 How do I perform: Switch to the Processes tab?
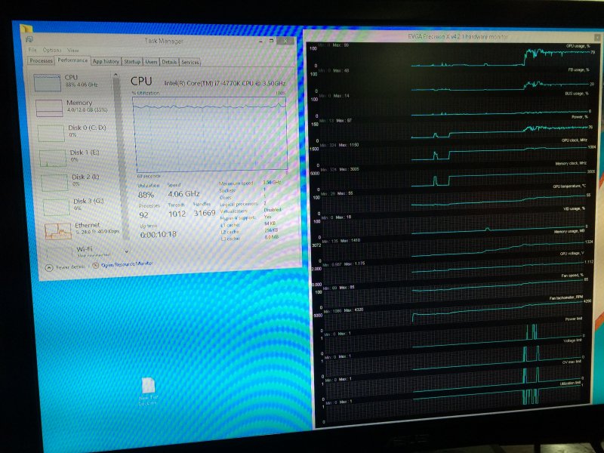pos(41,60)
